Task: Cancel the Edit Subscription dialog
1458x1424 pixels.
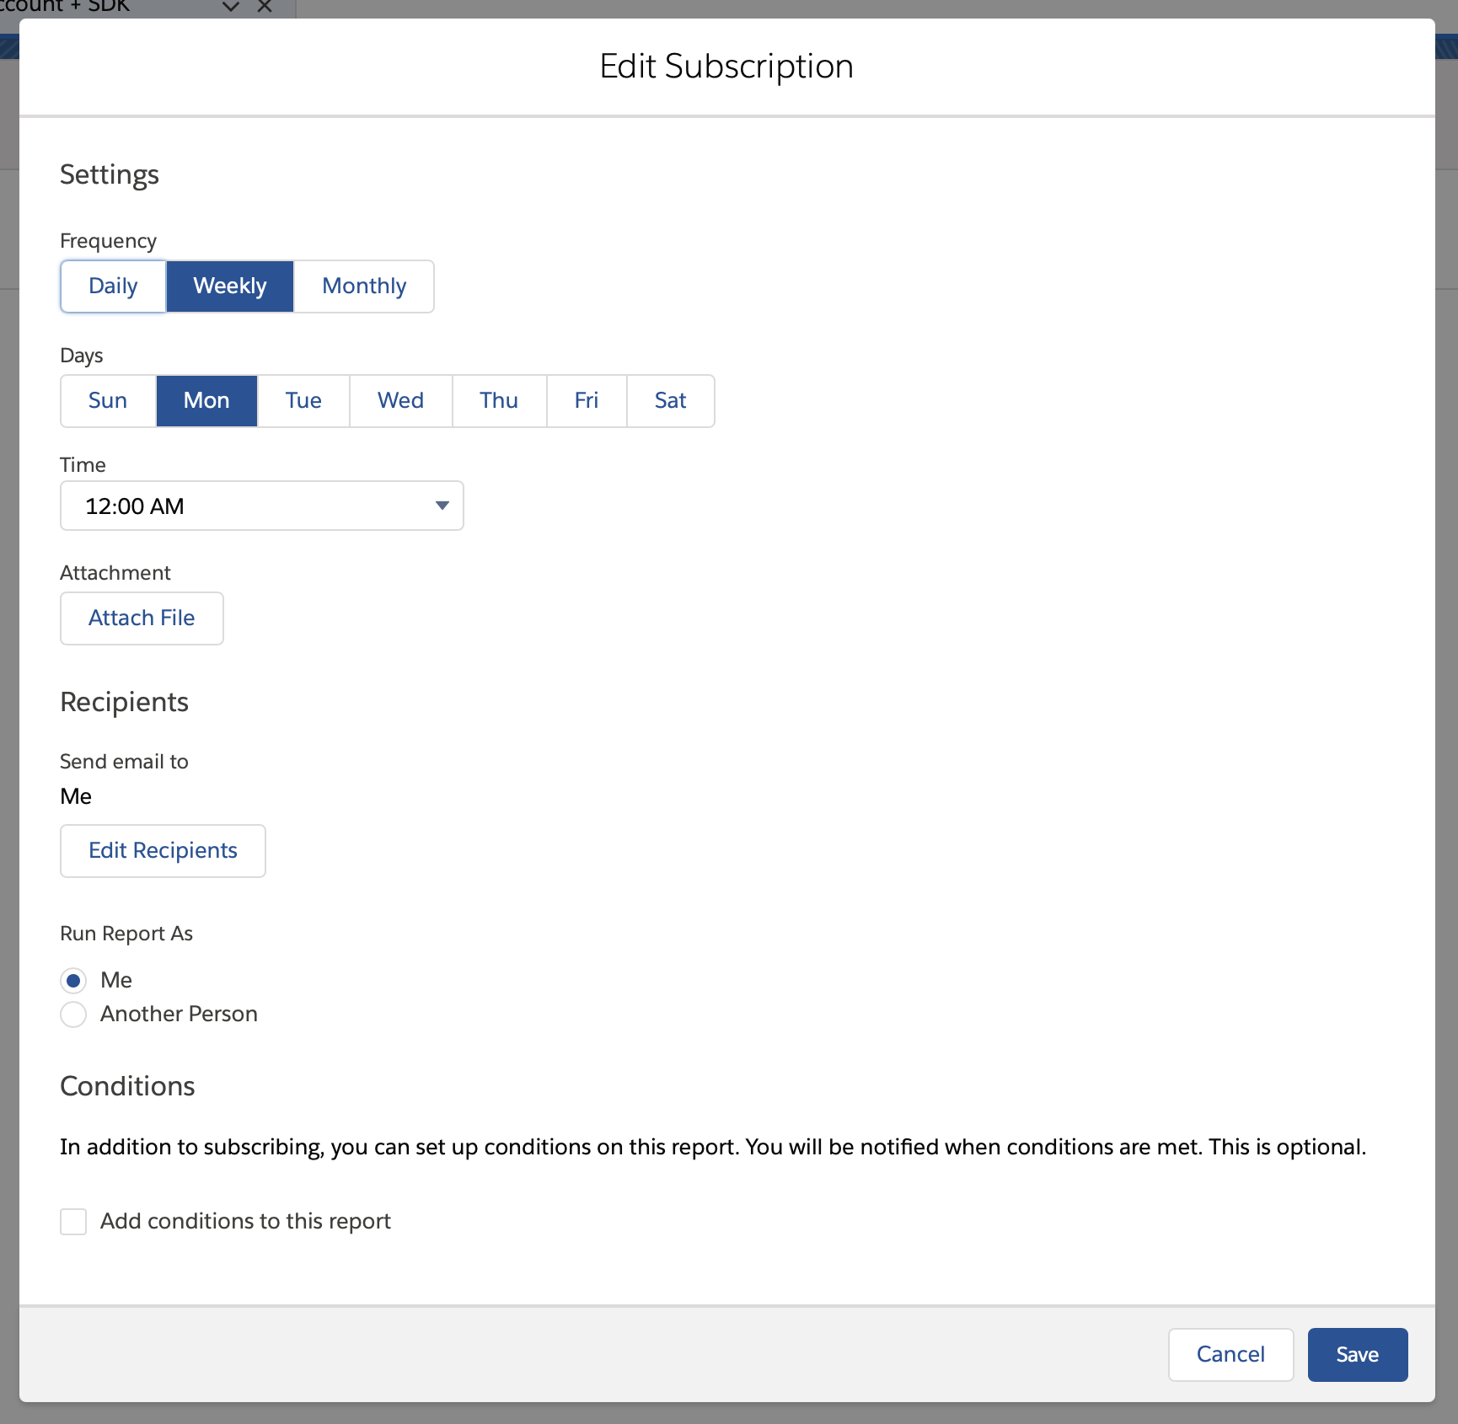Action: 1230,1355
